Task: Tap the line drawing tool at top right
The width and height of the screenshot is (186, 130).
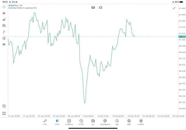Action: click(x=174, y=8)
